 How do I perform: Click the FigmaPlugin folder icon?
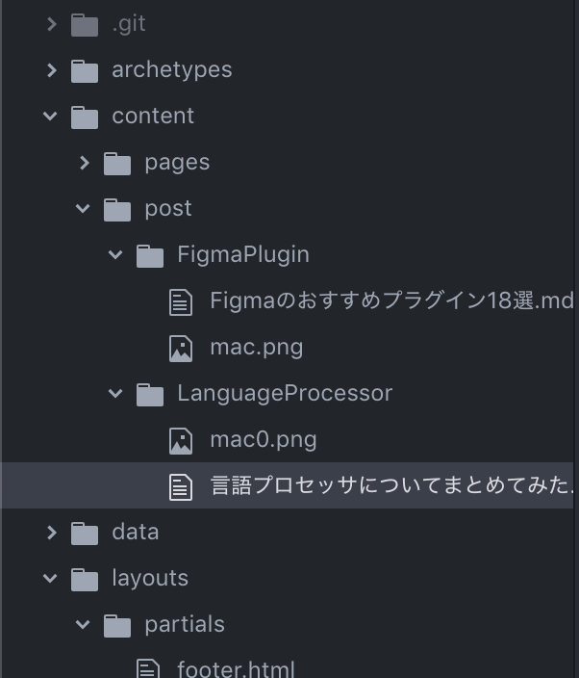[150, 256]
